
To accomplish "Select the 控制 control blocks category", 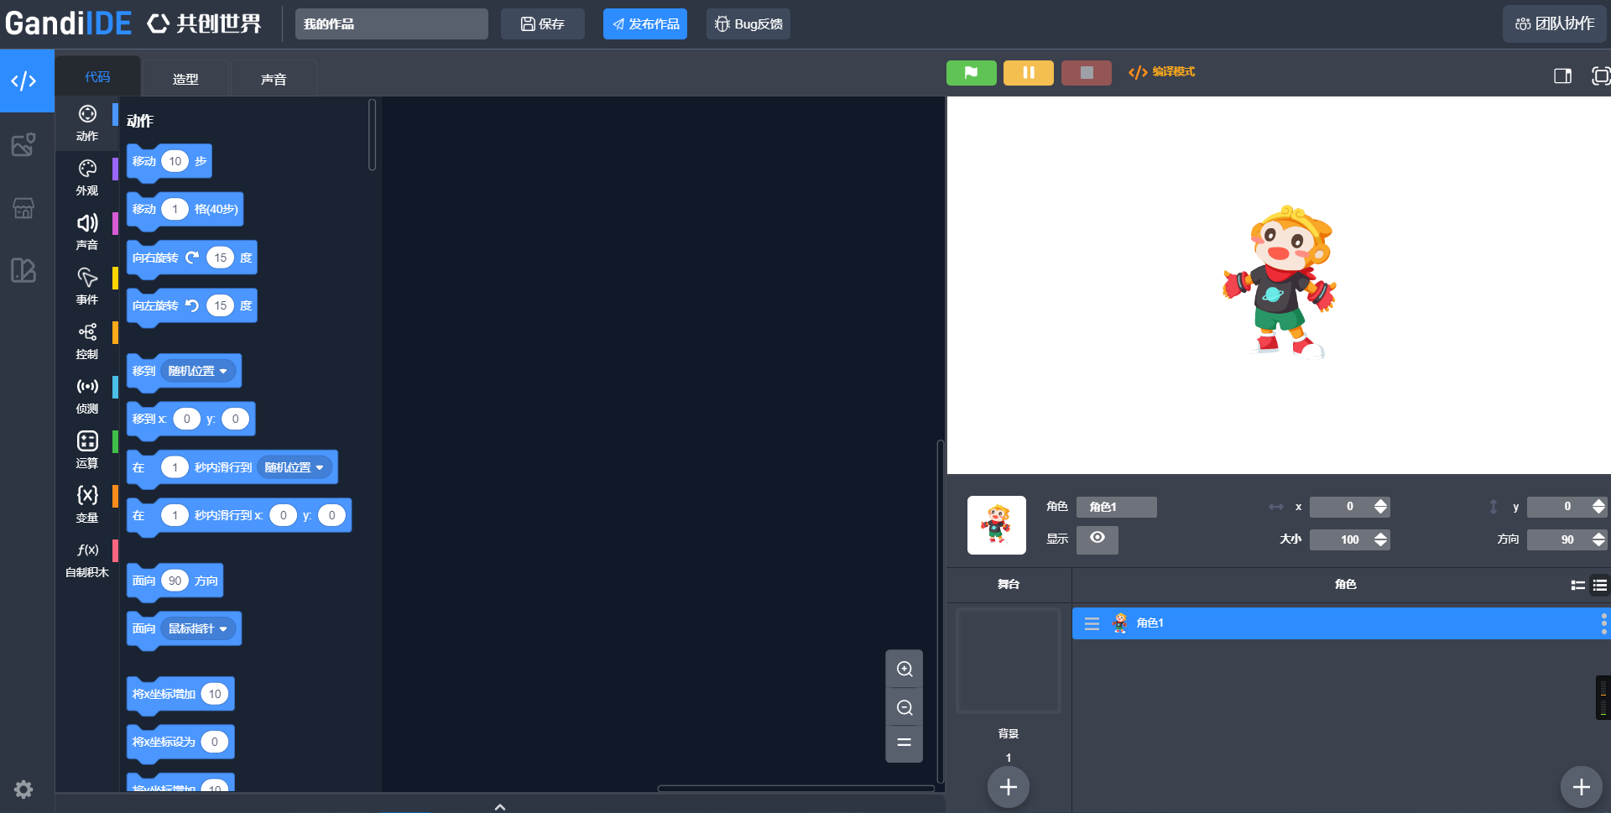I will [87, 341].
